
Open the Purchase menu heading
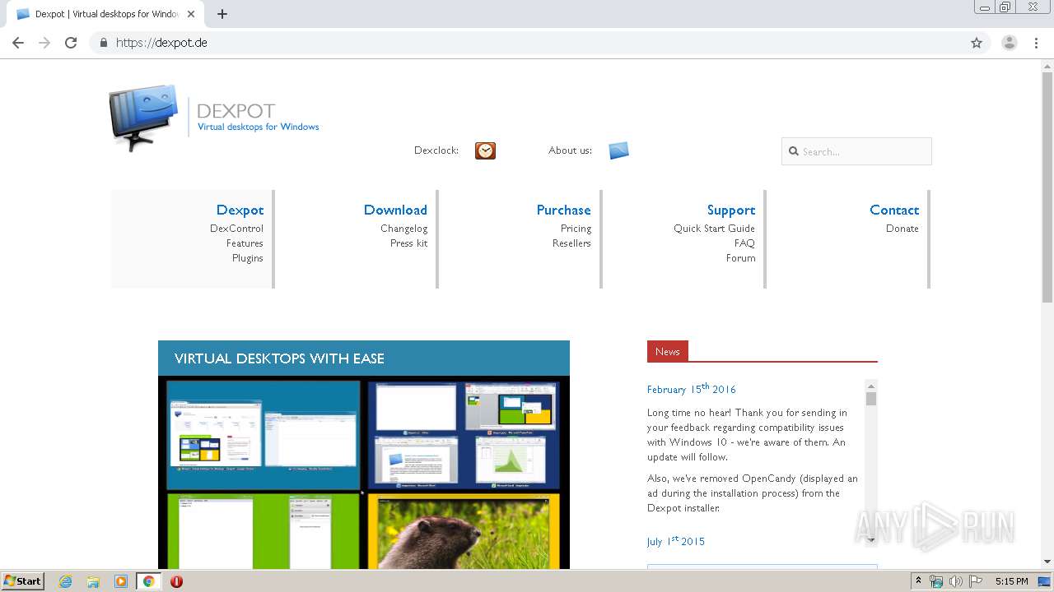563,210
